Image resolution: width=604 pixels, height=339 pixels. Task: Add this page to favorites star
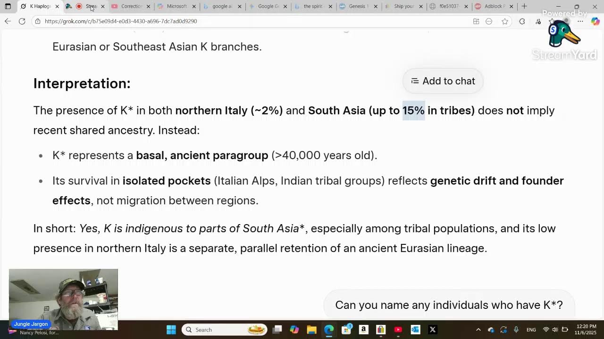(505, 21)
